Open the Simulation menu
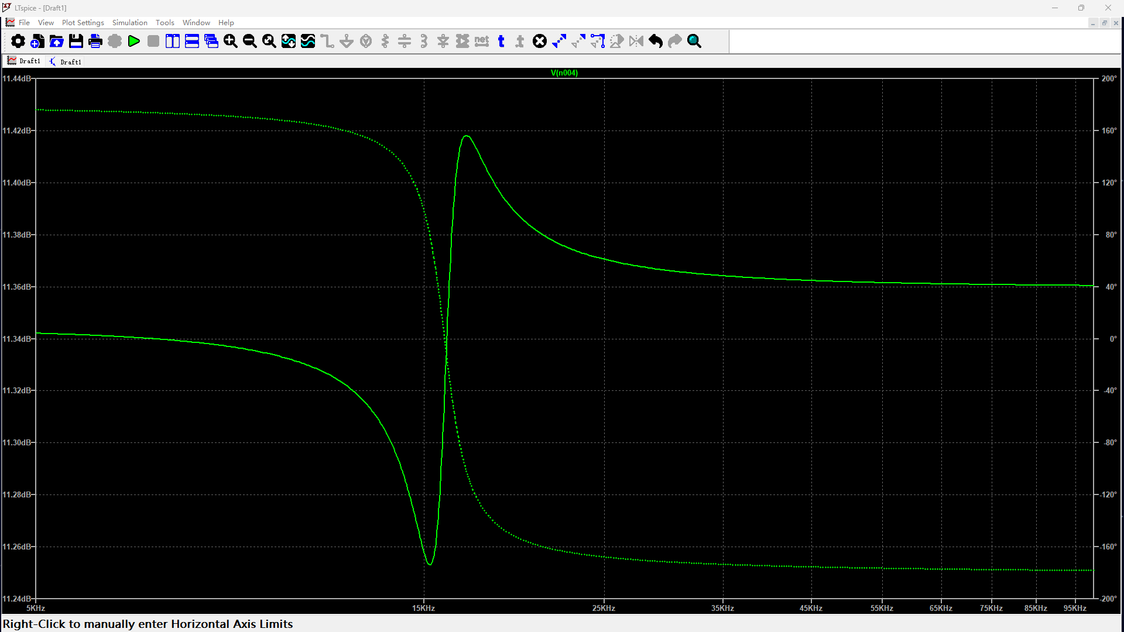Screen dimensions: 1124x632 click(129, 22)
